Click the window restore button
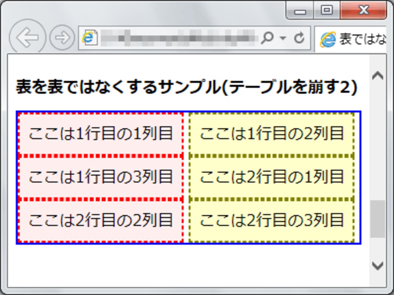The height and width of the screenshot is (295, 394). 327,11
